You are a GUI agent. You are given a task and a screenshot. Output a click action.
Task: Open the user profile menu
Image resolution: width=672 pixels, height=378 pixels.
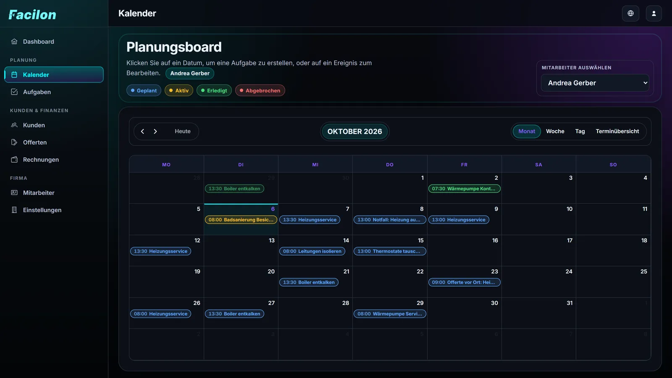[x=654, y=13]
